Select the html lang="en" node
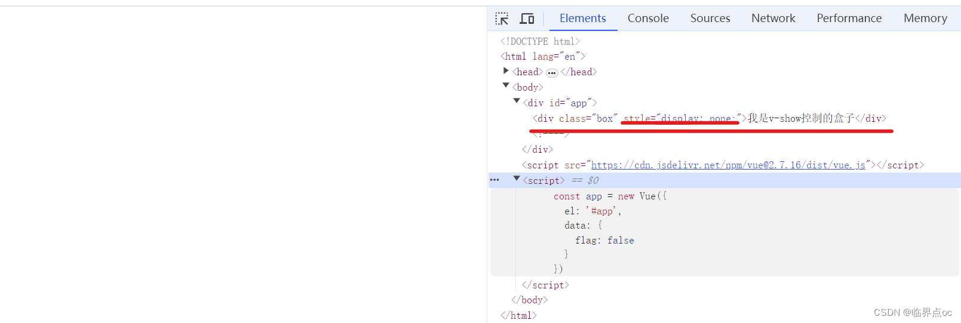 [x=543, y=56]
